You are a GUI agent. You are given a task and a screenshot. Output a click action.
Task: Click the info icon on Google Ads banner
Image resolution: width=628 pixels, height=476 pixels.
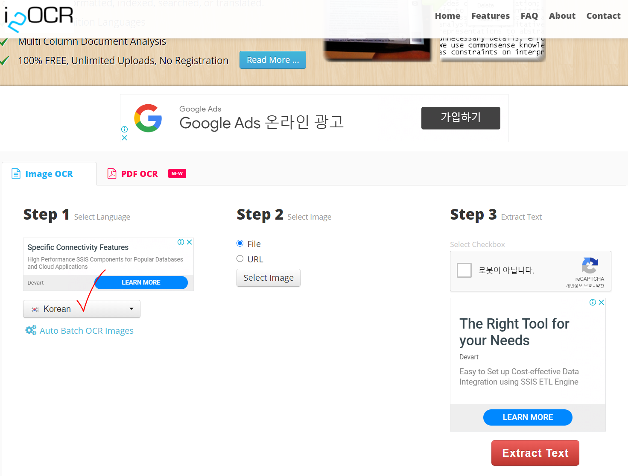coord(125,129)
